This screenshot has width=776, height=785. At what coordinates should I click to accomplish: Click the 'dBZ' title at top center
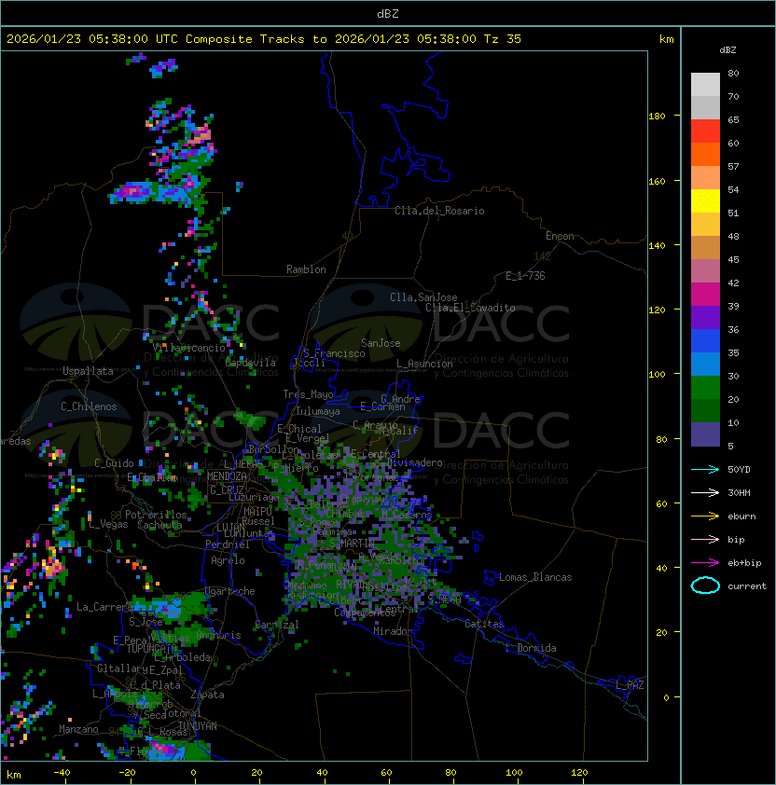(x=388, y=14)
